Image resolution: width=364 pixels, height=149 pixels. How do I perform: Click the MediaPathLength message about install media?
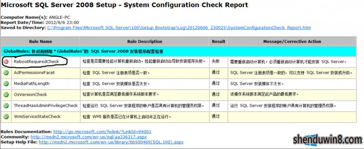coord(257,83)
